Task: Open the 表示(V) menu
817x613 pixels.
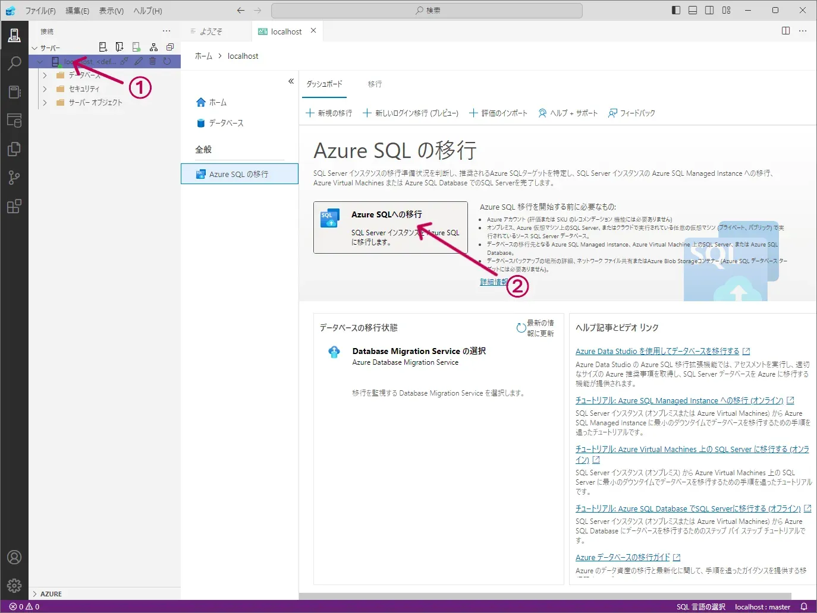Action: click(111, 11)
